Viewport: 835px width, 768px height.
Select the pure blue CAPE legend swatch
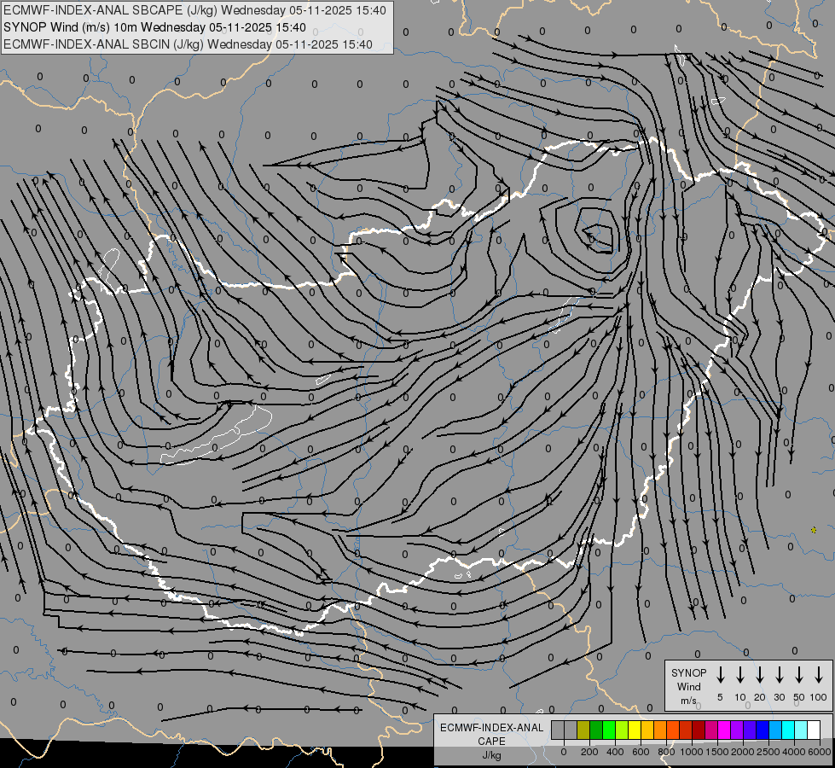763,730
